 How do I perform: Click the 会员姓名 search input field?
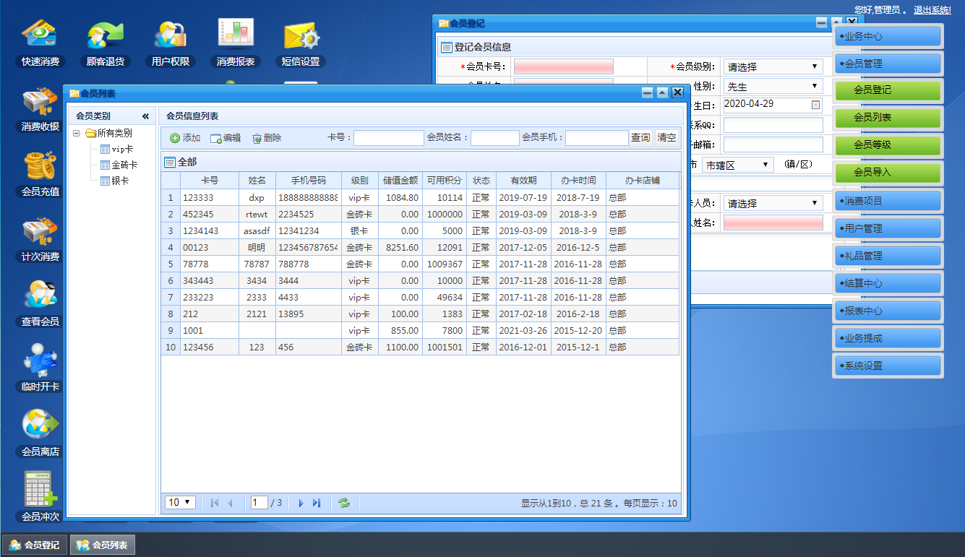point(494,138)
